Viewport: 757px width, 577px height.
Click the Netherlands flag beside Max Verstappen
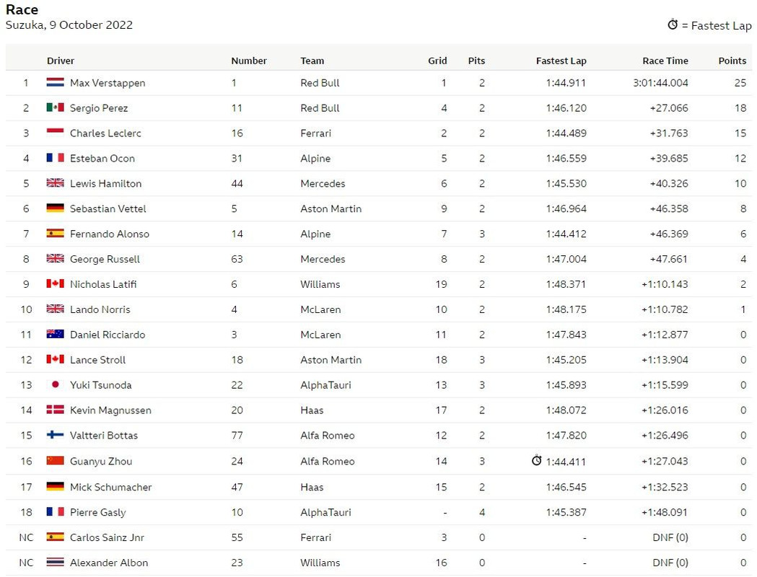click(55, 82)
